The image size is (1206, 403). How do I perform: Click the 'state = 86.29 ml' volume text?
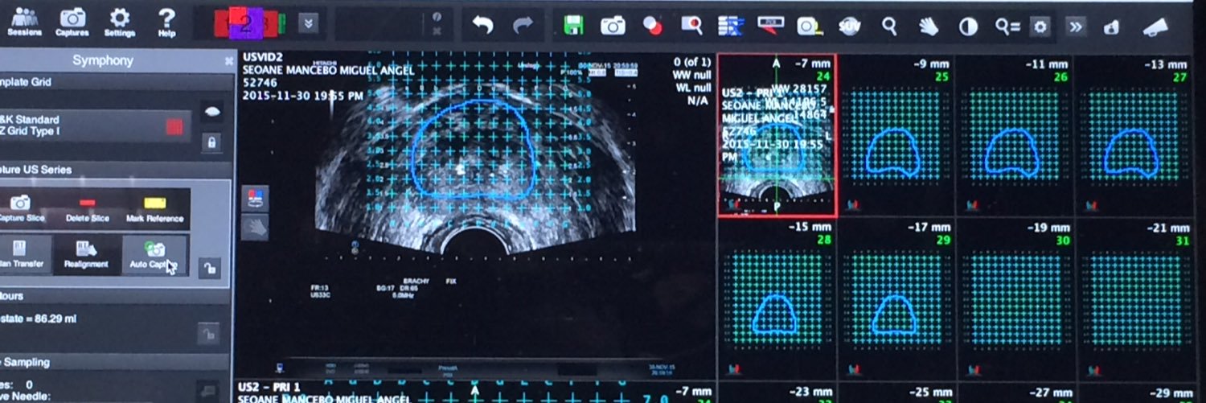[39, 319]
